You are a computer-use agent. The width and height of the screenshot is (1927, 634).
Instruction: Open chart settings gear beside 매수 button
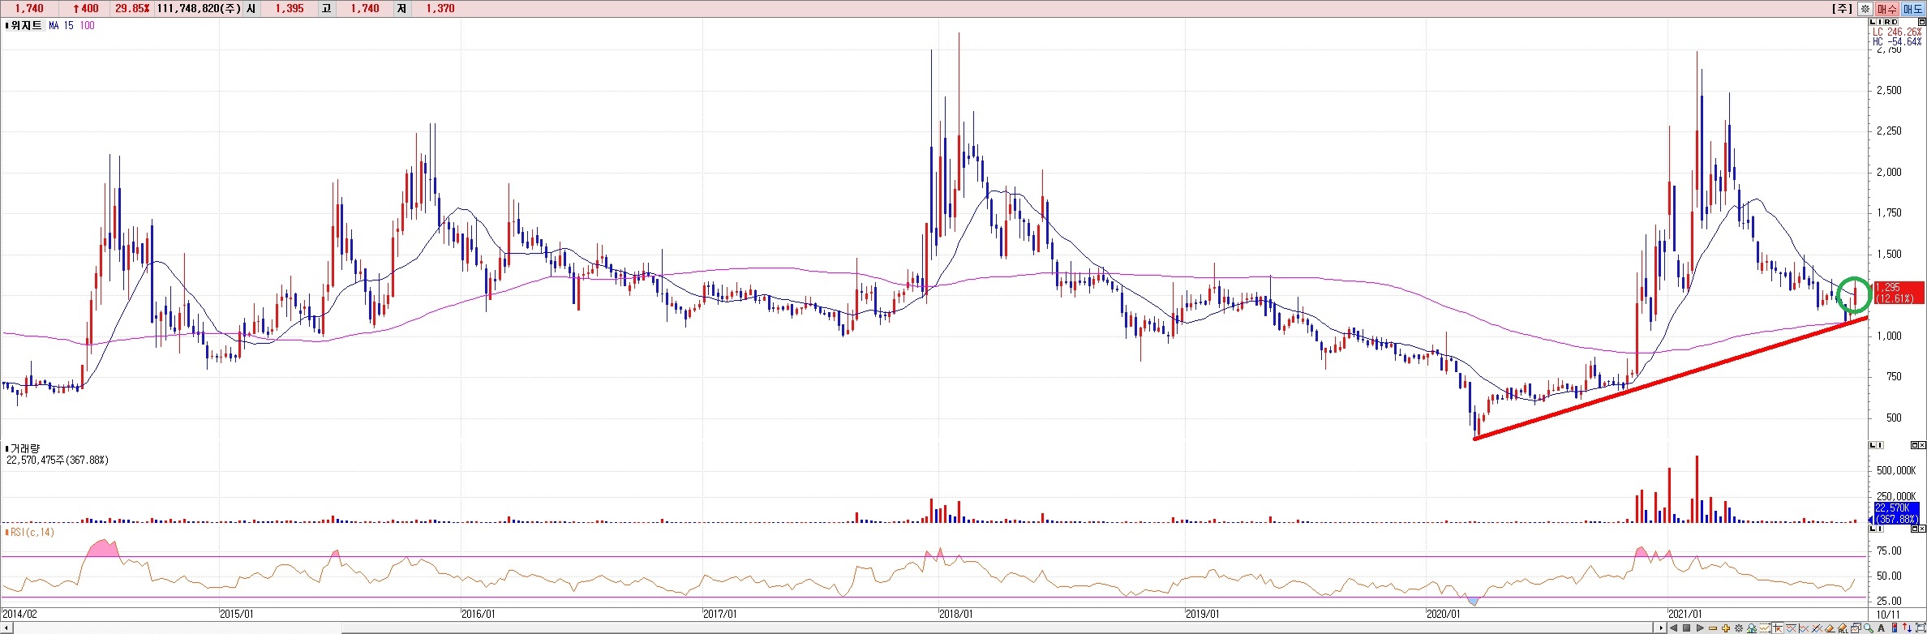point(1865,9)
